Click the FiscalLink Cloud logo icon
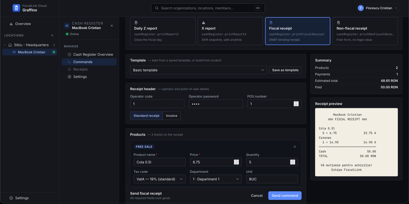Screen dimensions: 409x204 tap(16, 8)
